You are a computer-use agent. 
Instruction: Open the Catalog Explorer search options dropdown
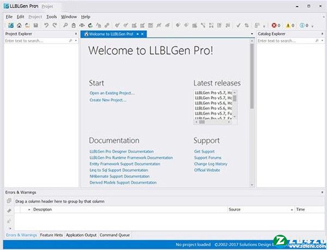(323, 41)
